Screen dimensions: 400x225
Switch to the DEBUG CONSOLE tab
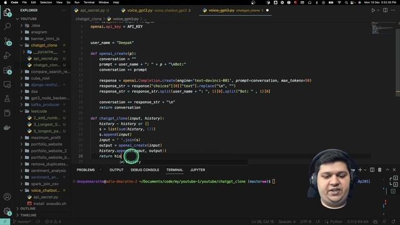click(144, 170)
